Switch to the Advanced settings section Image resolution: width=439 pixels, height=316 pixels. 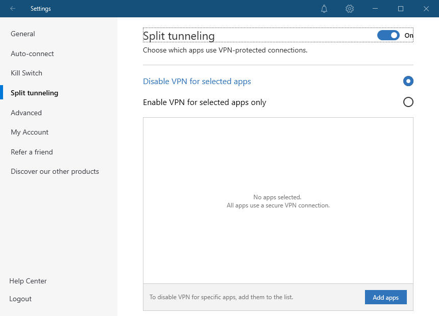[26, 113]
